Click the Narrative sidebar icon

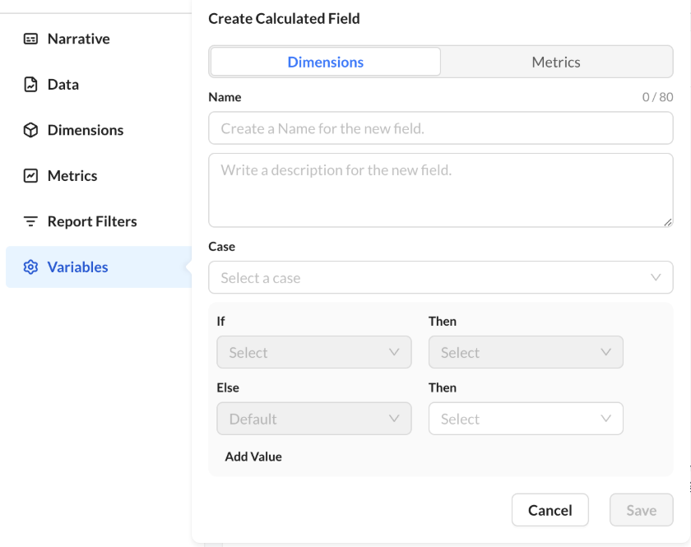pyautogui.click(x=30, y=39)
